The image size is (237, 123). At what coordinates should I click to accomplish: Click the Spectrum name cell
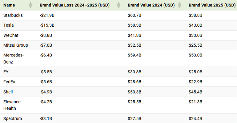[x=13, y=118]
